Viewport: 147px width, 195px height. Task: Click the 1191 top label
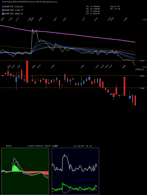[x=96, y=19]
